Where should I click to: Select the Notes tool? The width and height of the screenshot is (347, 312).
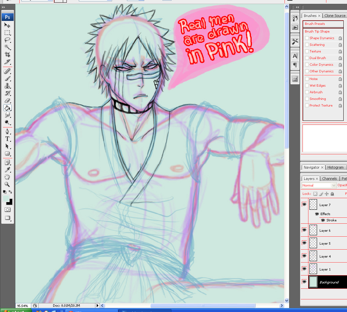coord(7,163)
